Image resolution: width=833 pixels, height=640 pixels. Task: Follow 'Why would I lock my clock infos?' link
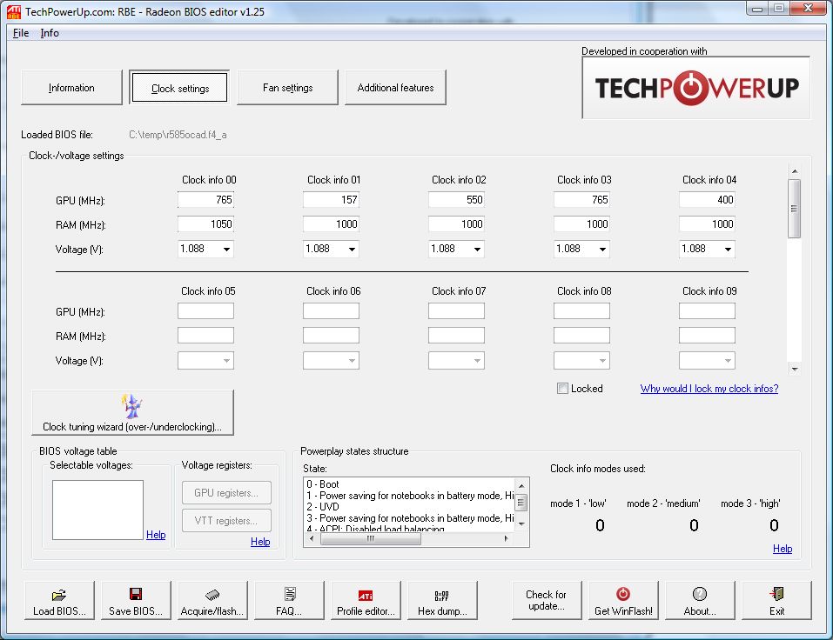pyautogui.click(x=709, y=389)
